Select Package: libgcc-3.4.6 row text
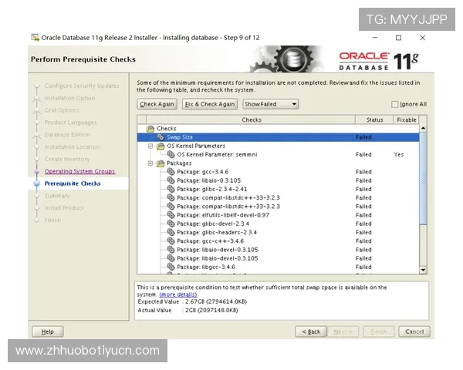 click(206, 267)
